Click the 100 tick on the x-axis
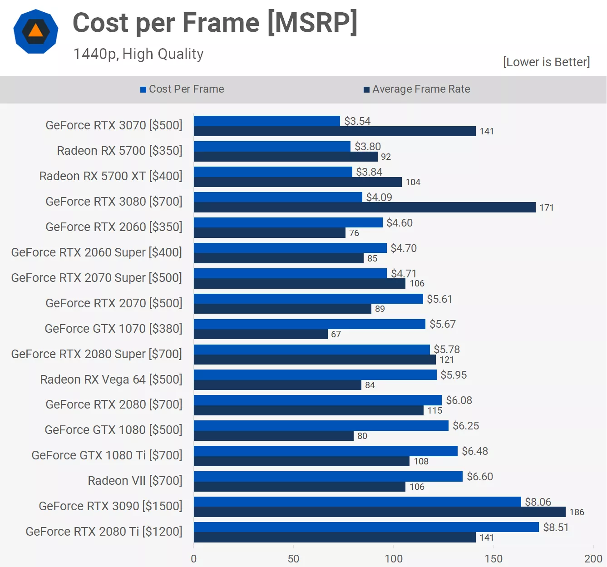Image resolution: width=607 pixels, height=567 pixels. coord(394,558)
